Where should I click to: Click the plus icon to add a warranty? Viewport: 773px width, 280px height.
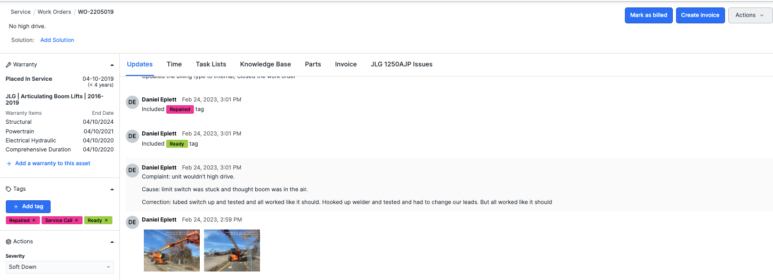9,164
